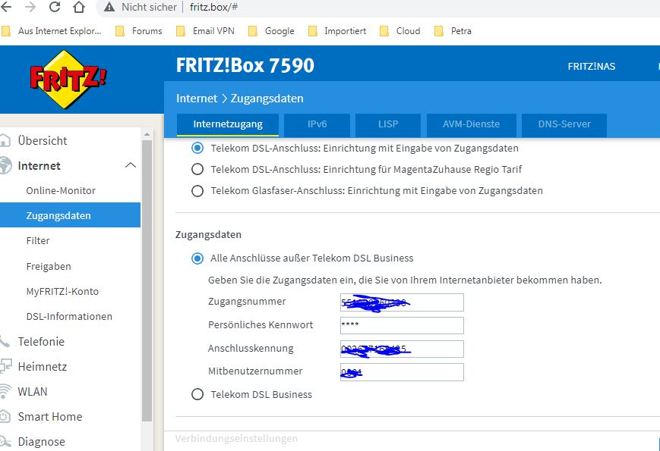
Task: Click into the Zugangsnummer field
Action: tap(402, 302)
